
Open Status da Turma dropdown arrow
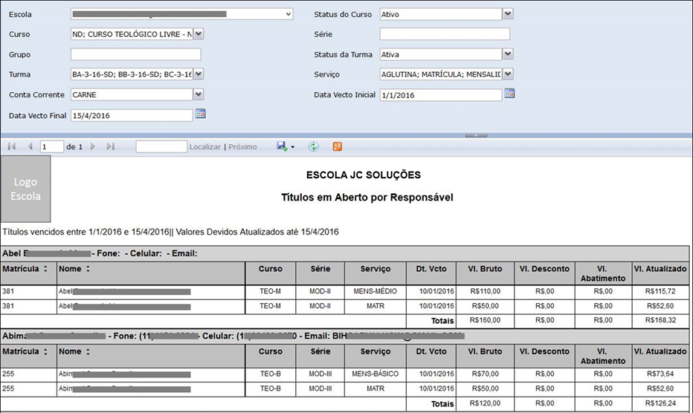click(508, 54)
